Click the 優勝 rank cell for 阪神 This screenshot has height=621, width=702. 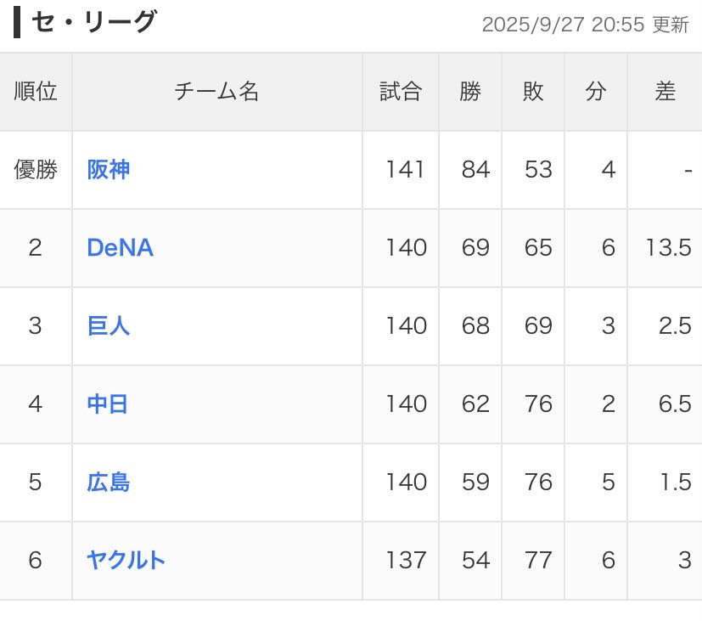(36, 170)
